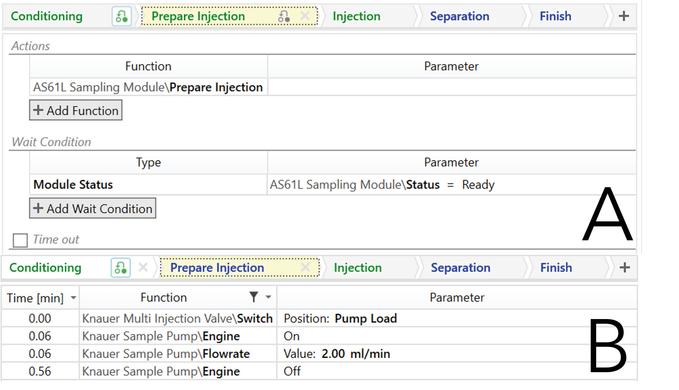Click the X next to the Conditioning loop icon

click(x=143, y=267)
